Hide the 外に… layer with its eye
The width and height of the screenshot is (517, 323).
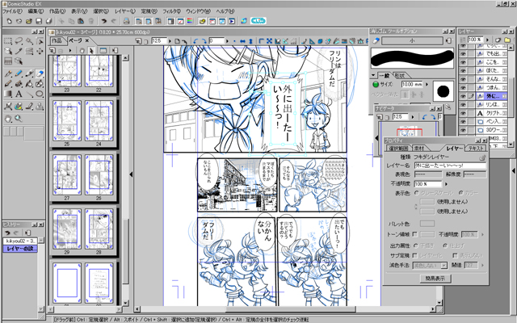pyautogui.click(x=463, y=96)
